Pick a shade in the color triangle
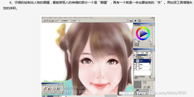The width and height of the screenshot is (194, 97). (x=143, y=33)
